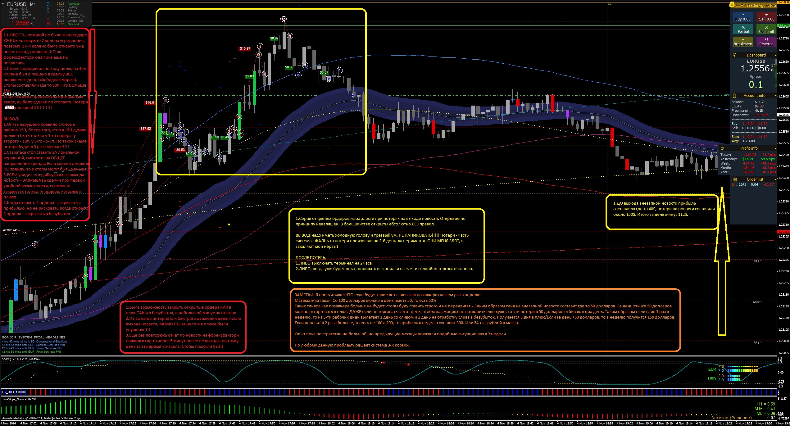Image resolution: width=790 pixels, height=426 pixels.
Task: Click the green 1.25758 price axis tag
Action: pos(783,25)
